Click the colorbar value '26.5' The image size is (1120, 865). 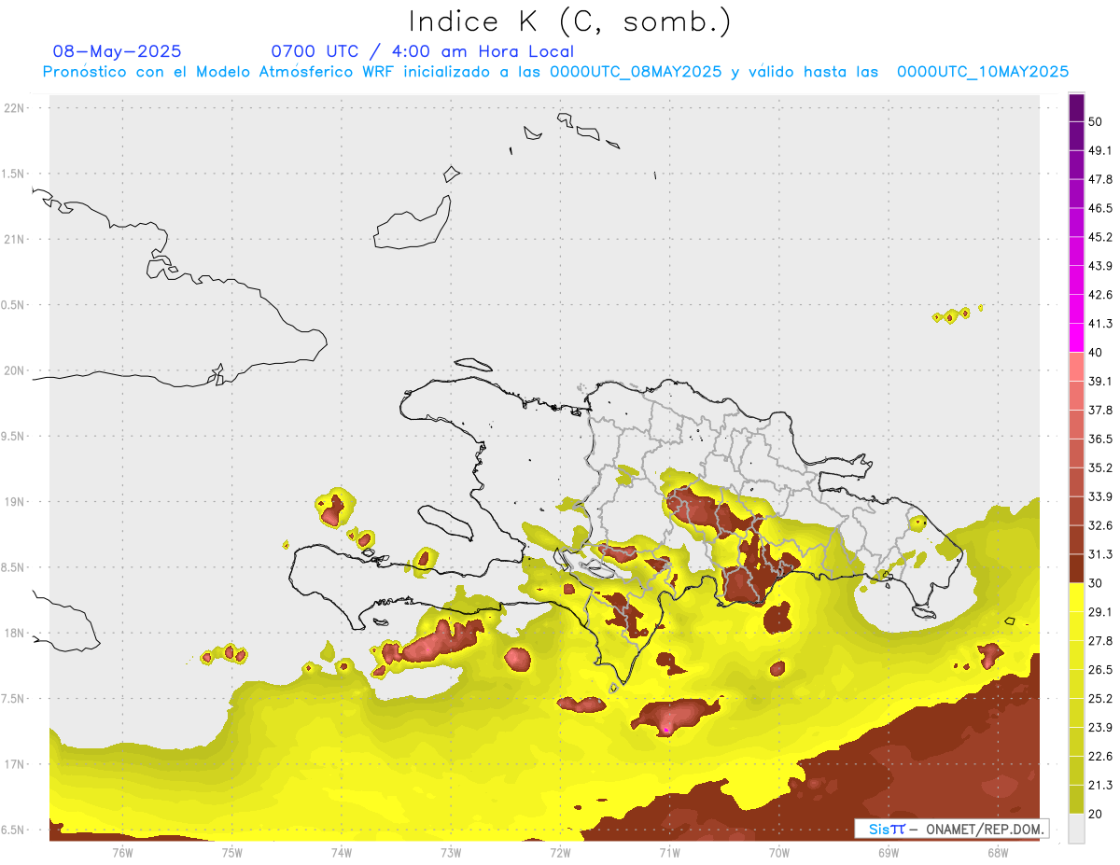1100,670
